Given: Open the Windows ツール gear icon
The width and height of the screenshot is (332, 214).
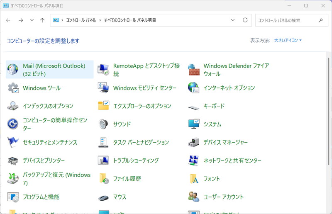Looking at the screenshot, I should tap(13, 88).
